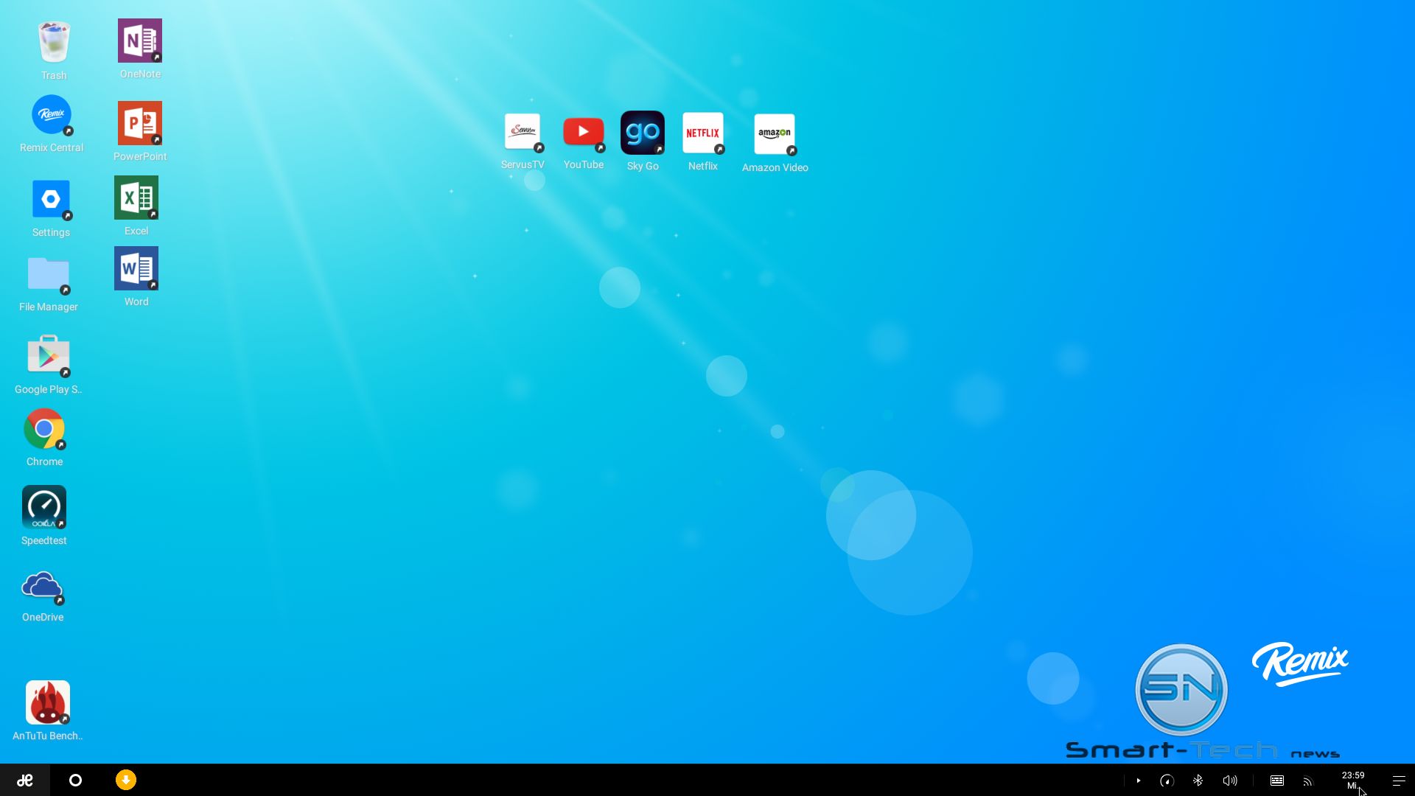Screen dimensions: 1415x796
Task: Open the Settings app shortcut
Action: coord(51,200)
